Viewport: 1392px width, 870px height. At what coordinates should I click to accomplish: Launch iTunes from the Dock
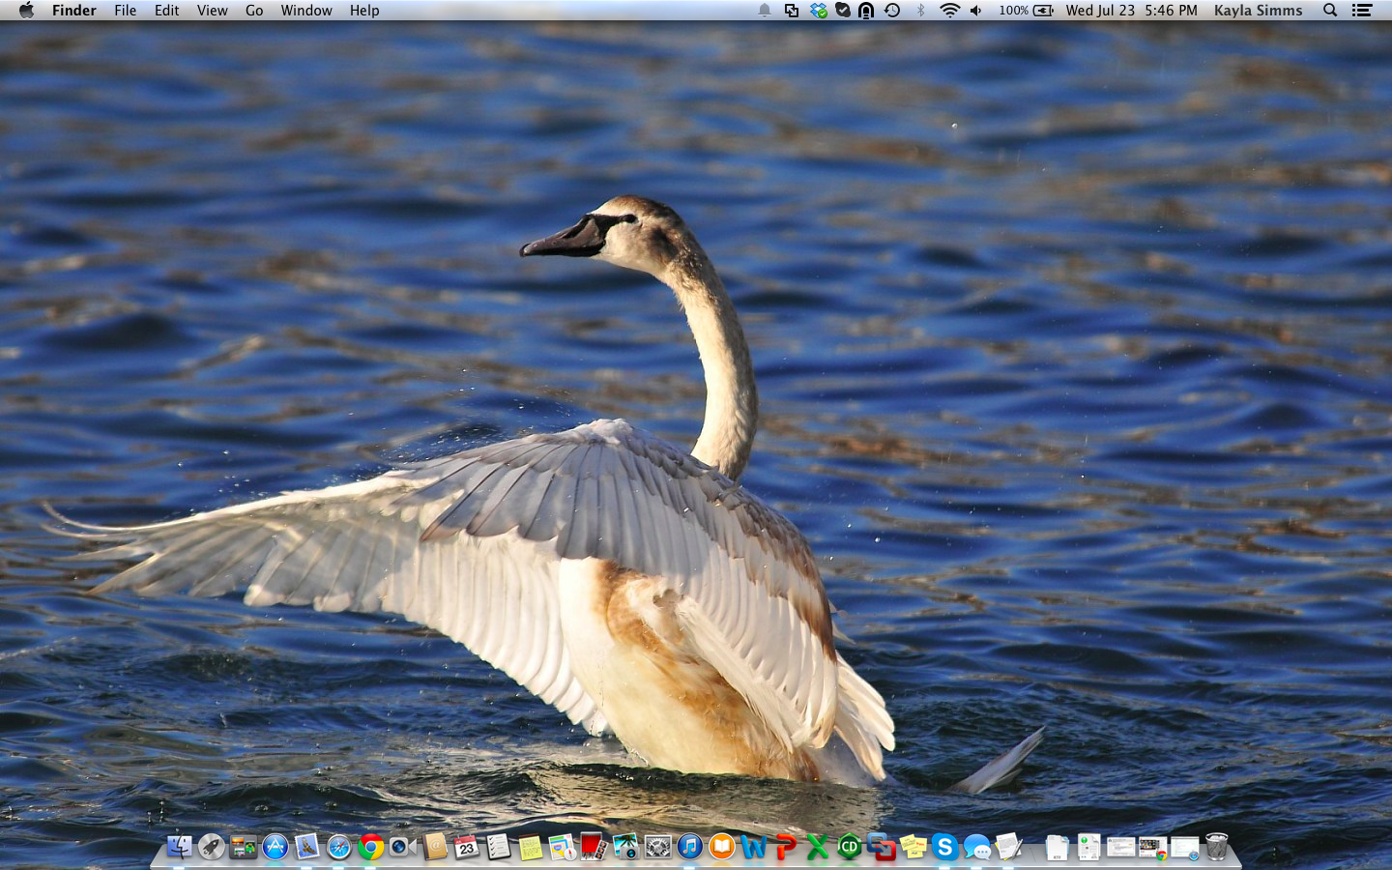point(689,848)
